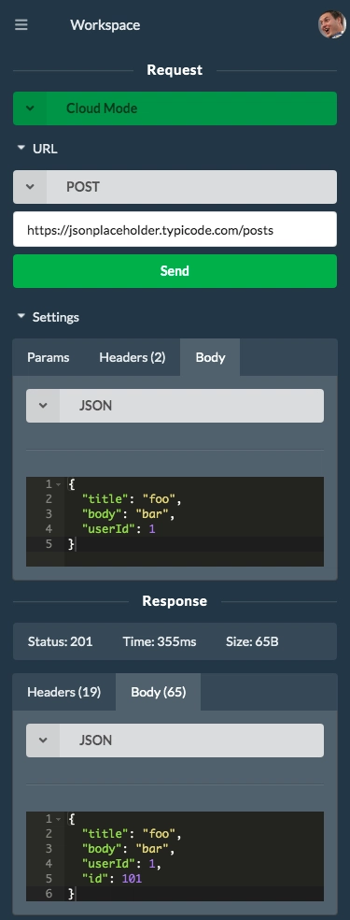The height and width of the screenshot is (920, 350).
Task: Select the request Body tab
Action: tap(210, 357)
